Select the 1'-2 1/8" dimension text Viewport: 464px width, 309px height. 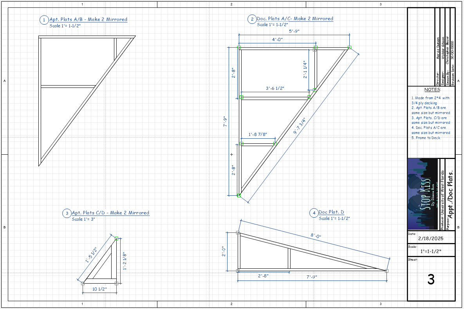pos(125,261)
